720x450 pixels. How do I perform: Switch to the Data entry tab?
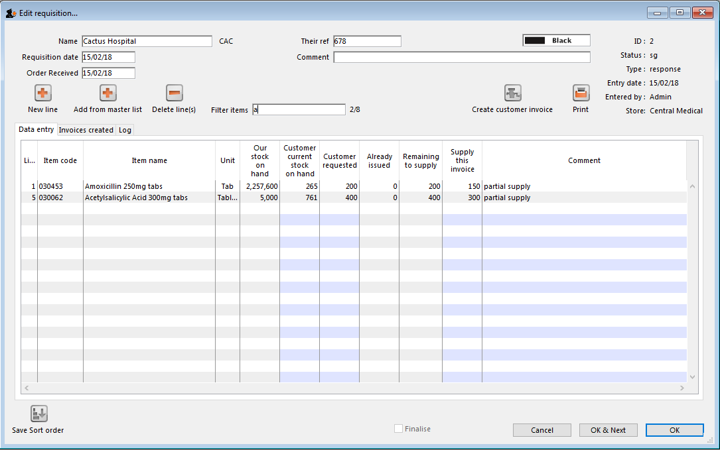pos(36,129)
